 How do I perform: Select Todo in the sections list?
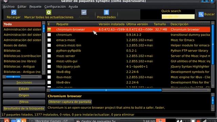[22, 24]
